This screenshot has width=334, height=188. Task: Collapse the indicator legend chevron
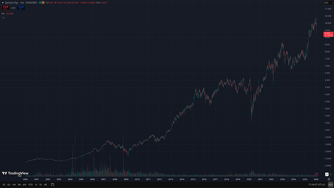click(x=3, y=18)
